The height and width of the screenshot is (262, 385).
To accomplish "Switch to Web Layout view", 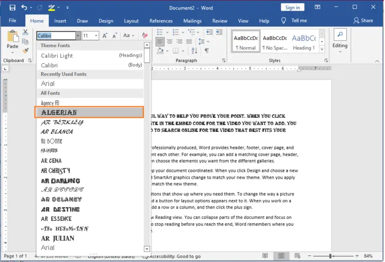I will pos(297,256).
